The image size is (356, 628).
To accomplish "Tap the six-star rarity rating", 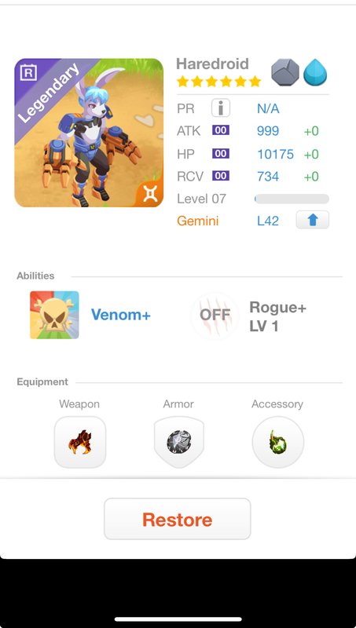I will pyautogui.click(x=219, y=82).
